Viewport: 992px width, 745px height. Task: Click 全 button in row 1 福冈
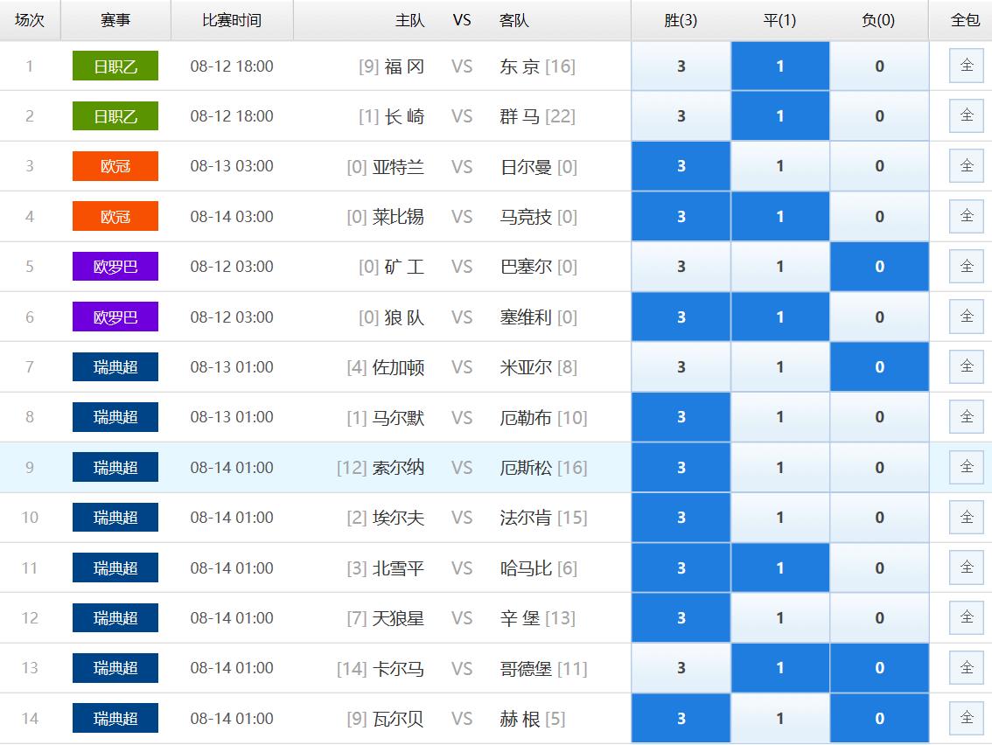point(966,66)
